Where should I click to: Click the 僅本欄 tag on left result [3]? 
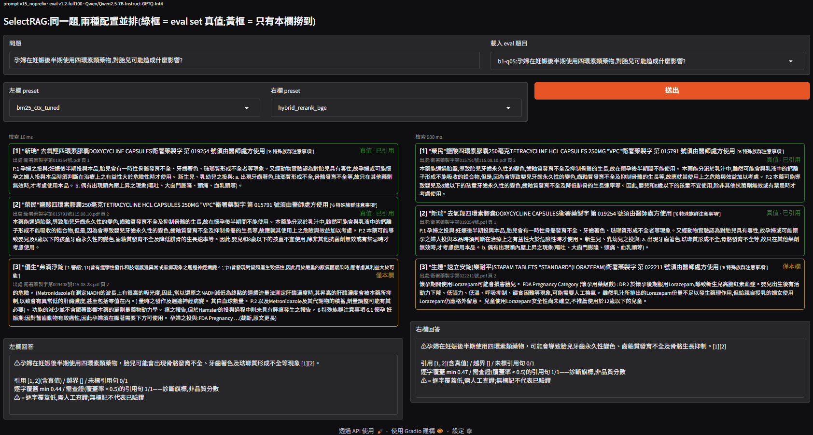pos(385,275)
